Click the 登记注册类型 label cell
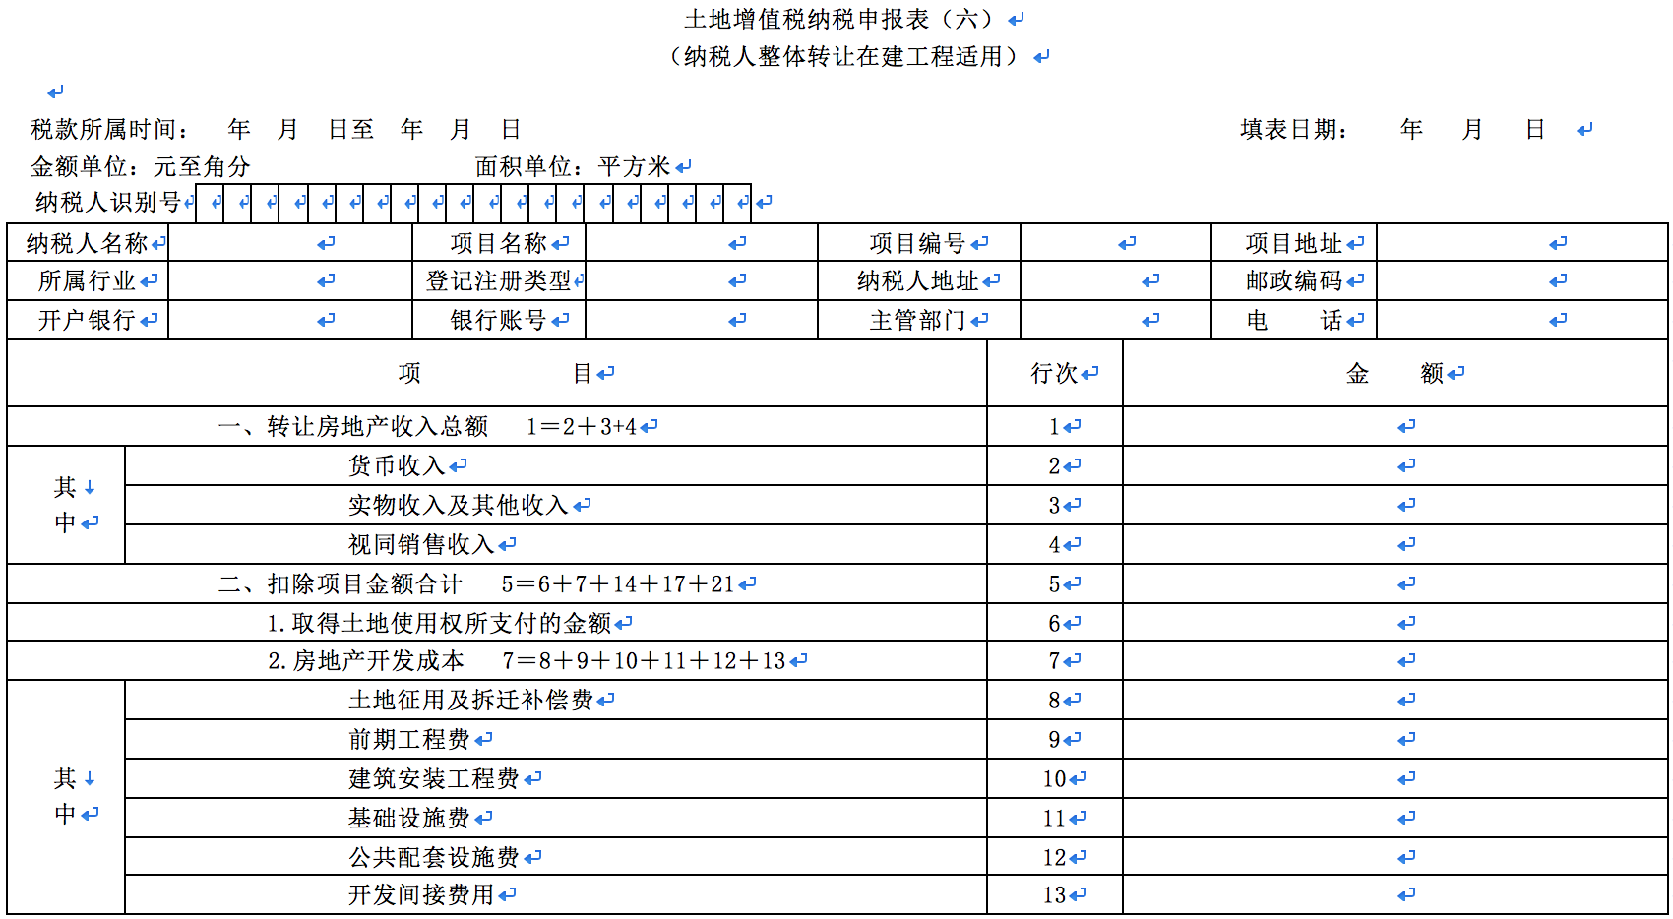1673x919 pixels. [499, 280]
